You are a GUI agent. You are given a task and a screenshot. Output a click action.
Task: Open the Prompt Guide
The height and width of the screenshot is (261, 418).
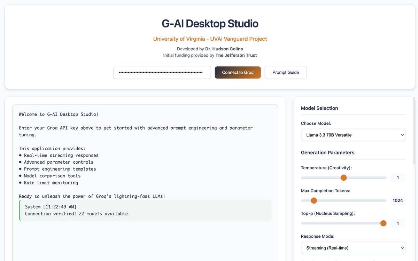coord(286,72)
